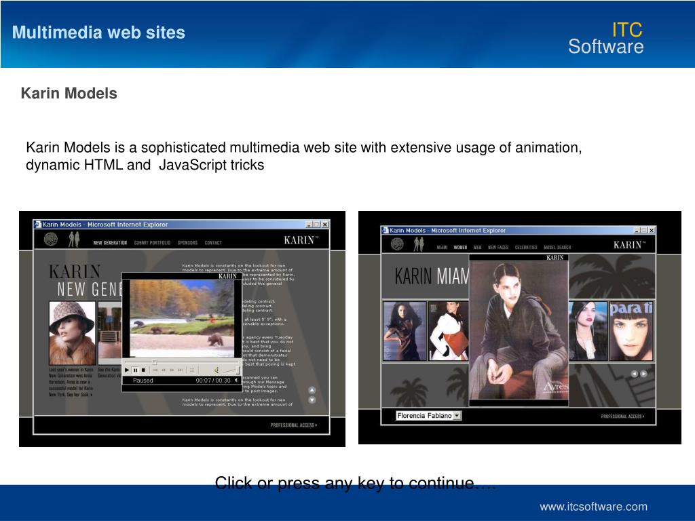
Task: Open the hat-wearing model thumbnail
Action: point(72,333)
